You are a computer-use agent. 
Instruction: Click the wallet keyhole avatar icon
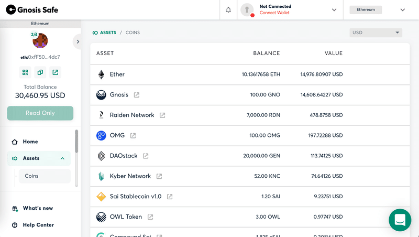(x=247, y=9)
